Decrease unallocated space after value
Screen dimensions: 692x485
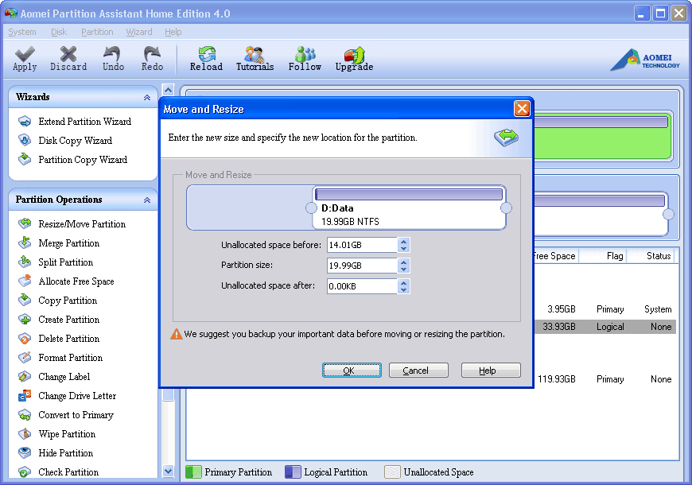pos(403,289)
